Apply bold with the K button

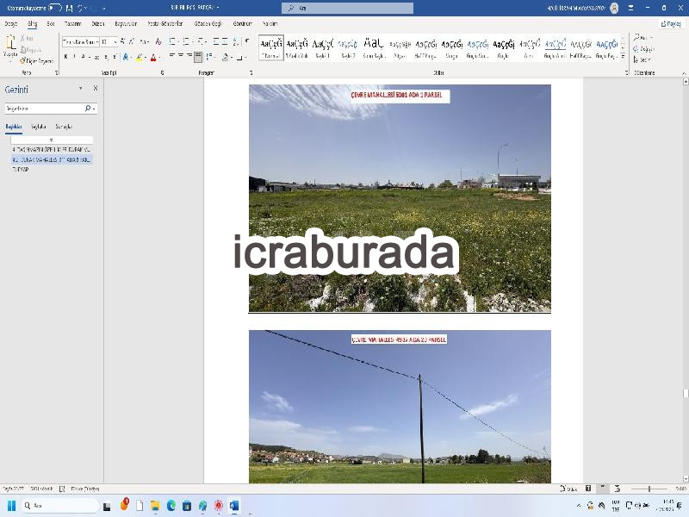pyautogui.click(x=66, y=57)
